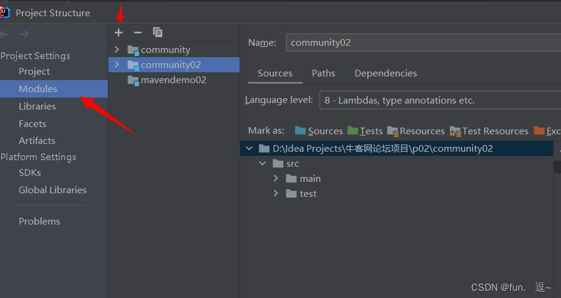The height and width of the screenshot is (298, 561).
Task: Select the main folder name
Action: coord(310,179)
